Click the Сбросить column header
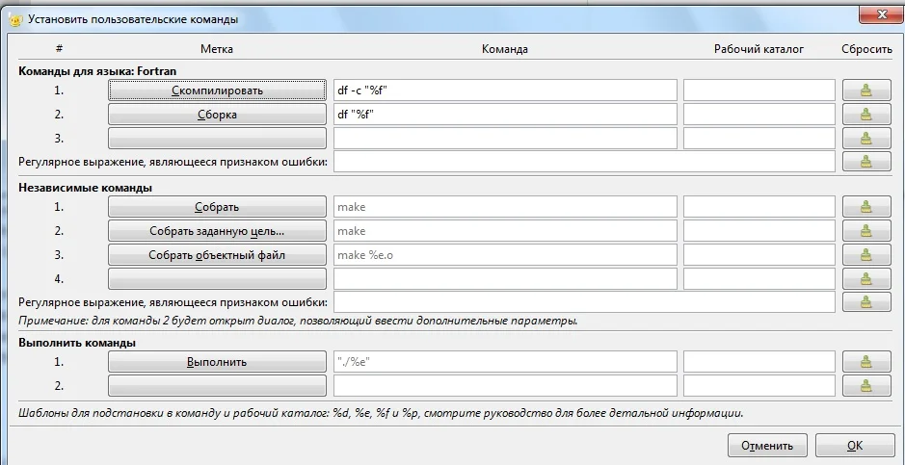 pyautogui.click(x=866, y=49)
